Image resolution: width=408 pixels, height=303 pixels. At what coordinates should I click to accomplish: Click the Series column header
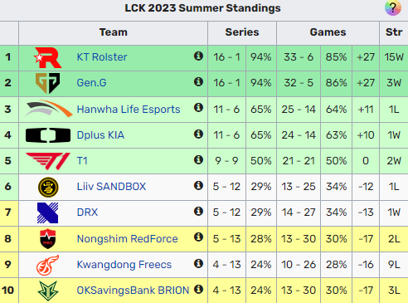click(242, 32)
